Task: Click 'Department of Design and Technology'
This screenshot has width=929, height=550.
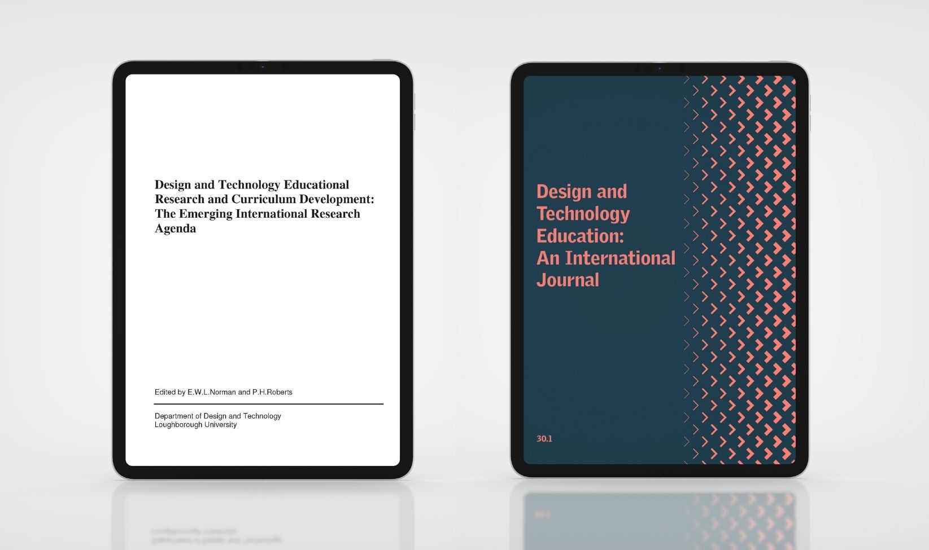Action: coord(218,416)
